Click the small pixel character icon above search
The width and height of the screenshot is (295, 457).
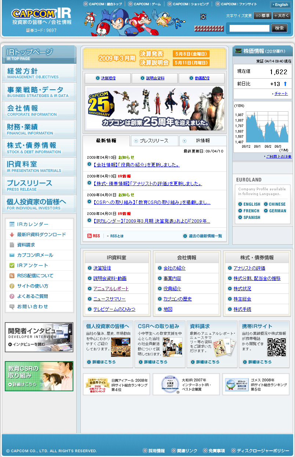tap(203, 17)
